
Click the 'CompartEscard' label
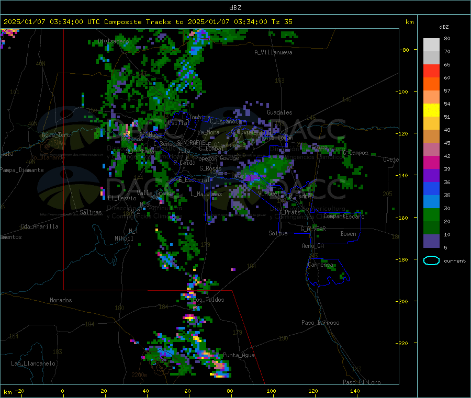[344, 216]
